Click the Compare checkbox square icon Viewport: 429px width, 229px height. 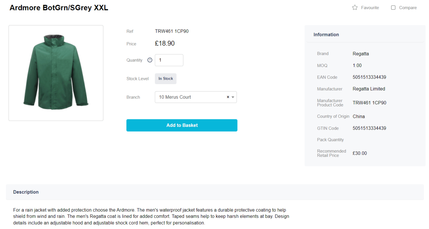point(393,7)
